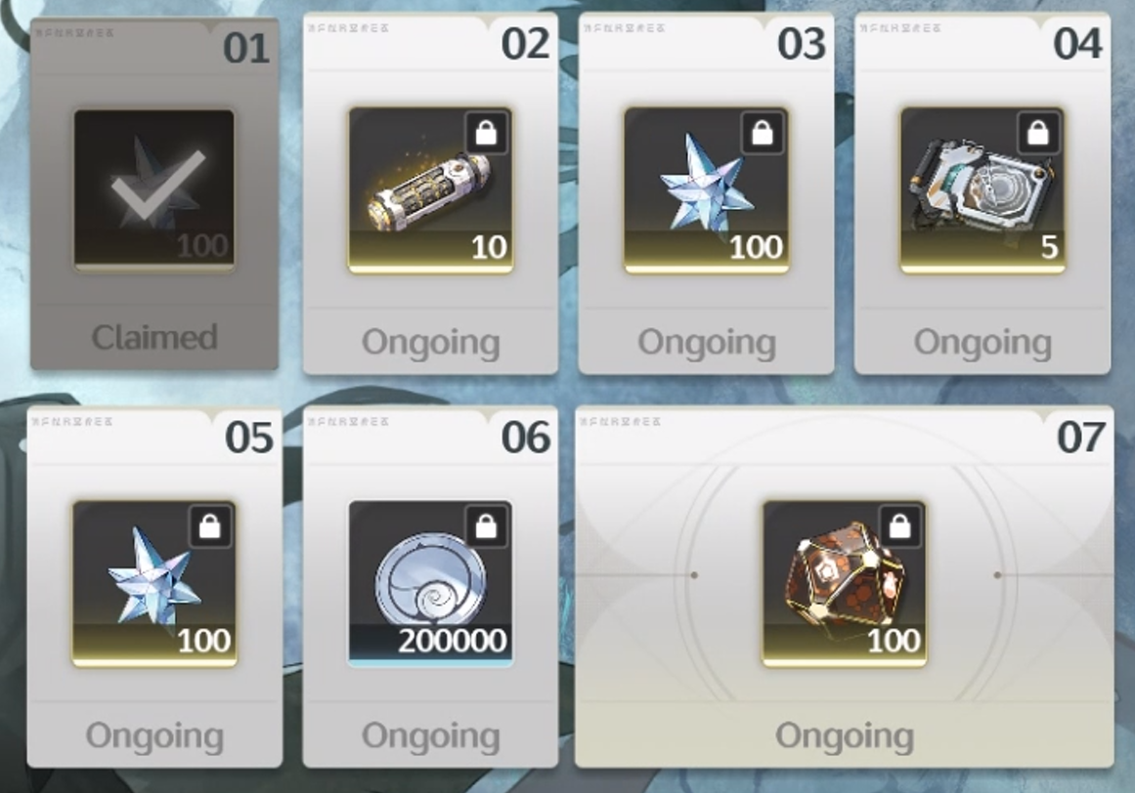The height and width of the screenshot is (793, 1135).
Task: Select the day 04 card number header
Action: [x=1077, y=44]
